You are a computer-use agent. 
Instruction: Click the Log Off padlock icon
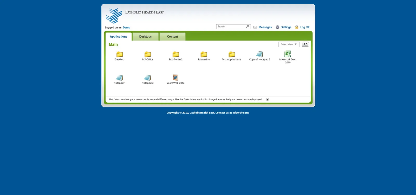tap(297, 27)
